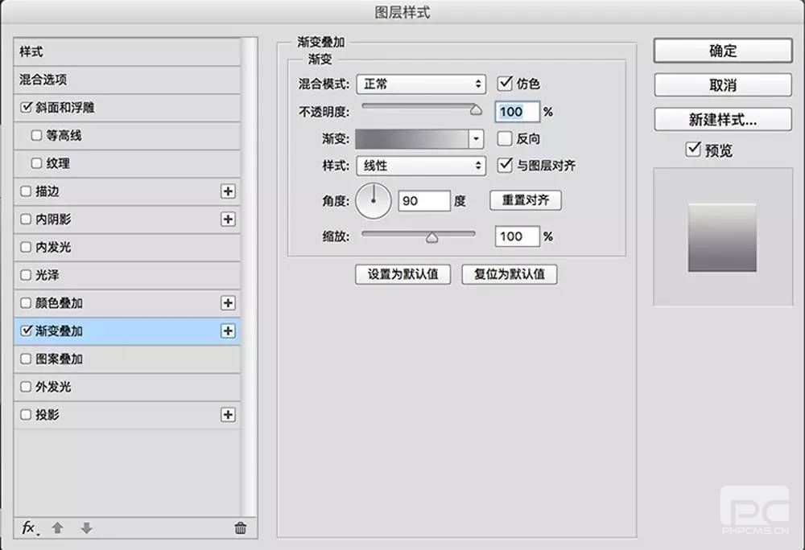Click the 重置对齐 button
This screenshot has height=550, width=805.
(525, 200)
